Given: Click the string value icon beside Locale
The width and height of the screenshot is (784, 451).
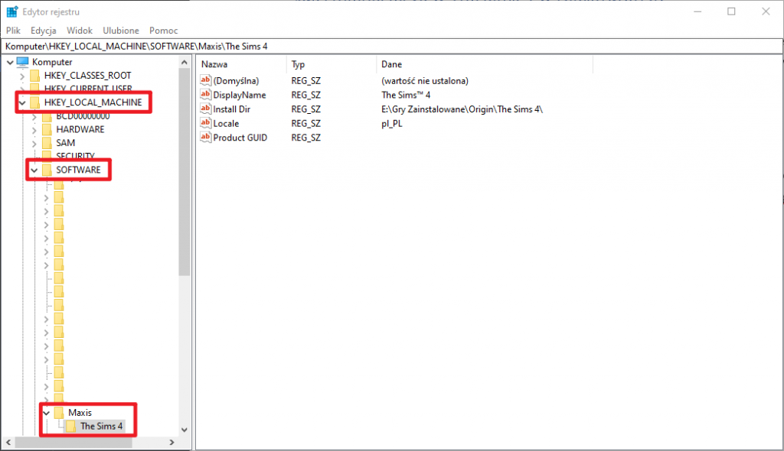Looking at the screenshot, I should 205,123.
